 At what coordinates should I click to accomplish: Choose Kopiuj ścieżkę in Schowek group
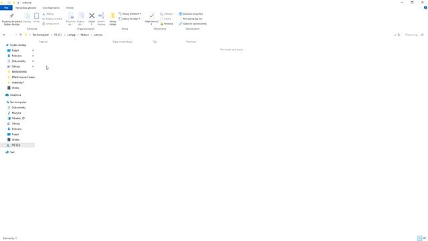[52, 19]
